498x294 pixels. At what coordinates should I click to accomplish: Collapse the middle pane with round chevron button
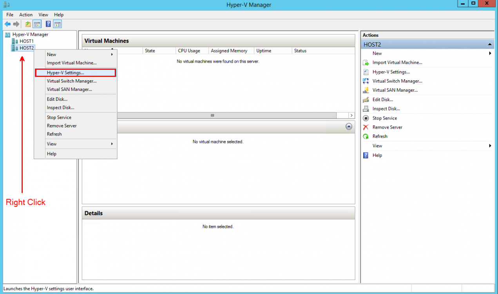pyautogui.click(x=349, y=127)
